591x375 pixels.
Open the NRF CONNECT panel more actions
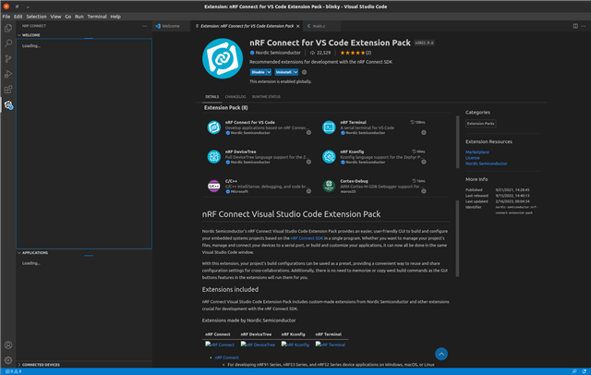pos(144,26)
